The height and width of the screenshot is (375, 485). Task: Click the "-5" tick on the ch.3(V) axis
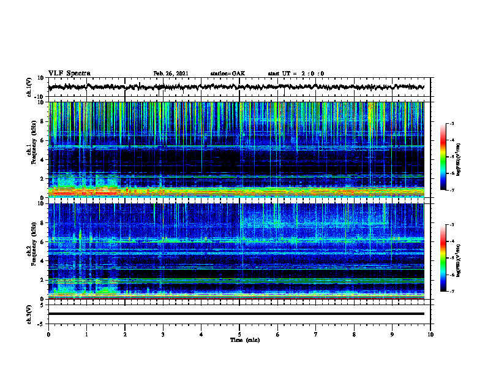coord(41,324)
